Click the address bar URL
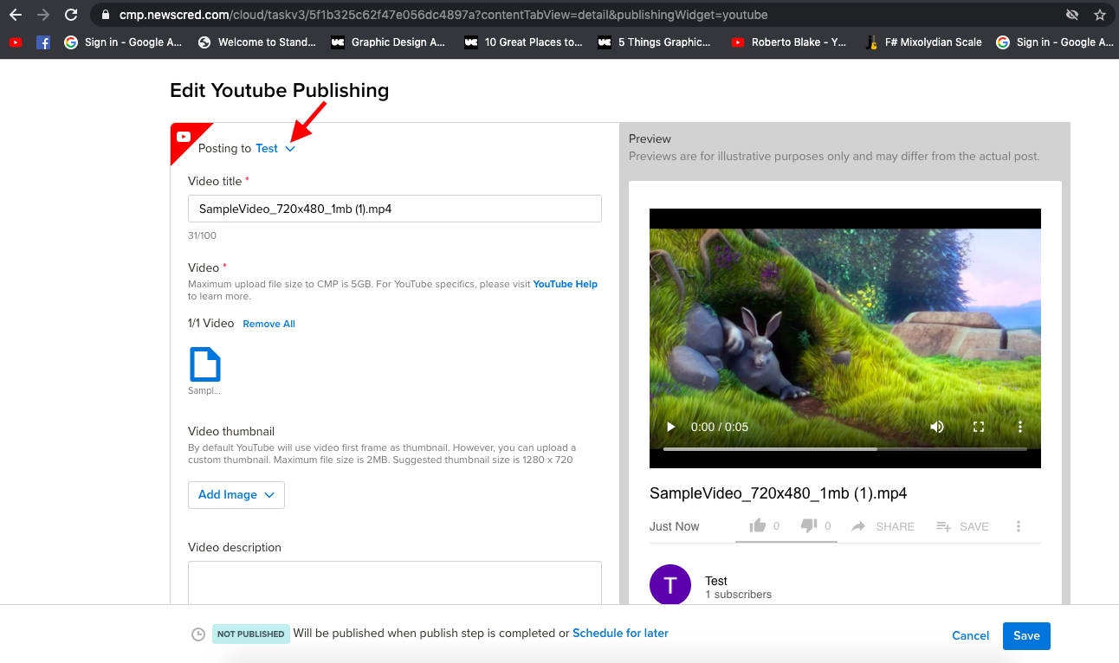 pos(443,15)
